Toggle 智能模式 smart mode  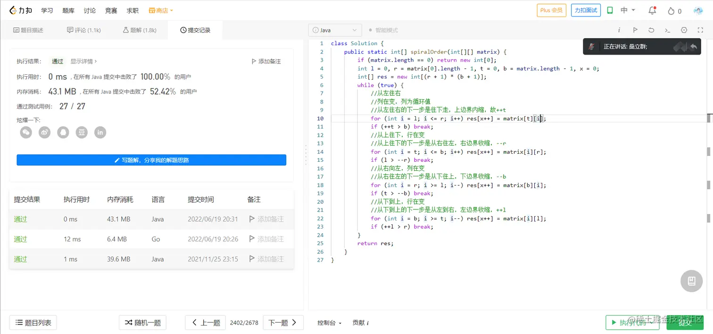click(x=383, y=30)
